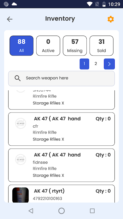Go to next page using chevron
Screen dimensions: 123x219
pos(109,64)
